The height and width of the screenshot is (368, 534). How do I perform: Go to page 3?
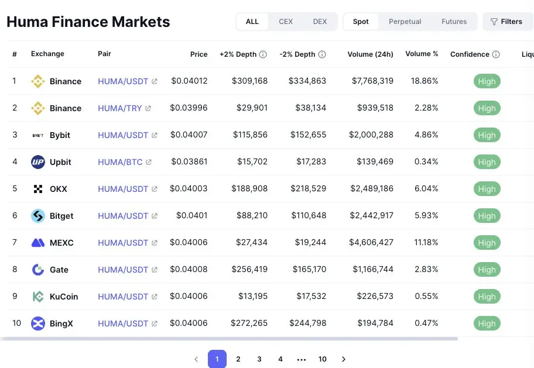coord(259,359)
